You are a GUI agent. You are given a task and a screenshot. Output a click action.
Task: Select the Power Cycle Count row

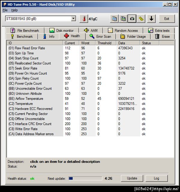pyautogui.click(x=90, y=84)
